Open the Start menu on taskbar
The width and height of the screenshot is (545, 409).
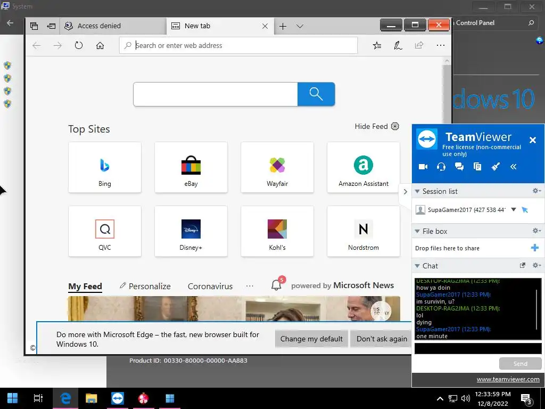[x=13, y=398]
